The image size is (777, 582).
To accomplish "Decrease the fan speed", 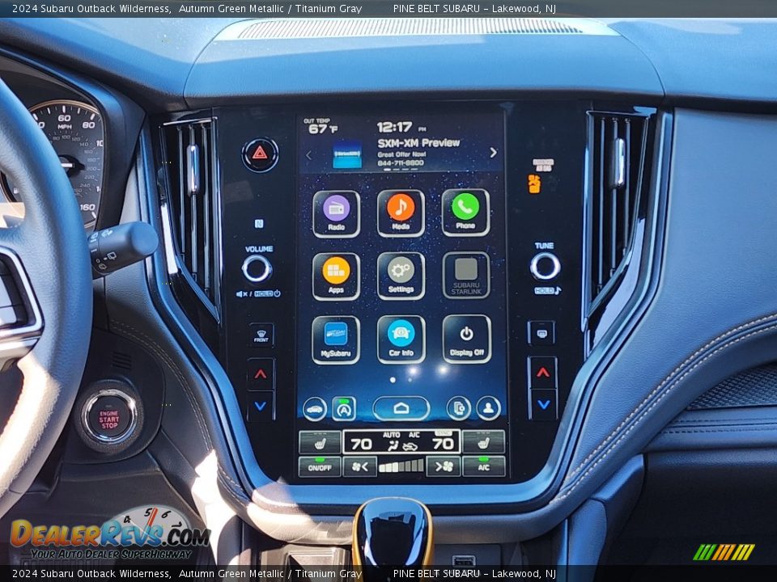I will pyautogui.click(x=359, y=466).
